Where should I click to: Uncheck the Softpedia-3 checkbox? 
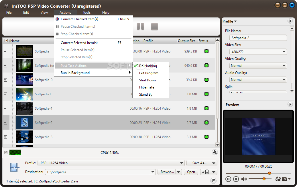[5, 137]
